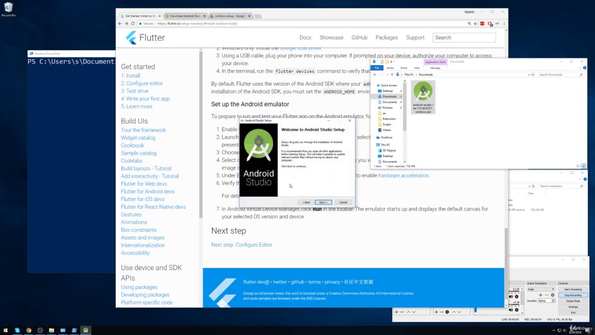Click Start Streaming in OBS
This screenshot has height=335, width=595.
click(x=573, y=289)
